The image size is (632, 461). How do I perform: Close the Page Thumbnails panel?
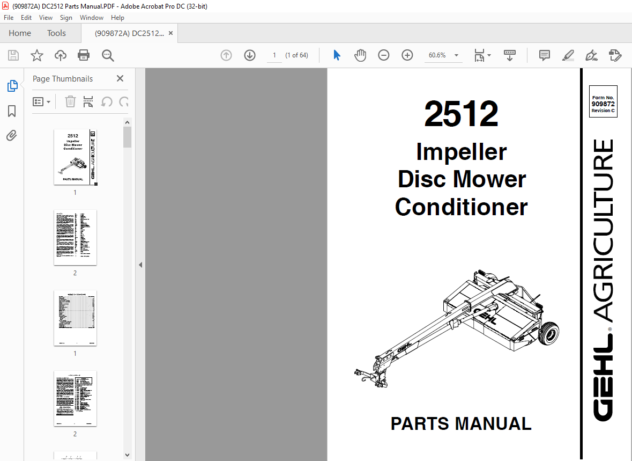pos(120,78)
